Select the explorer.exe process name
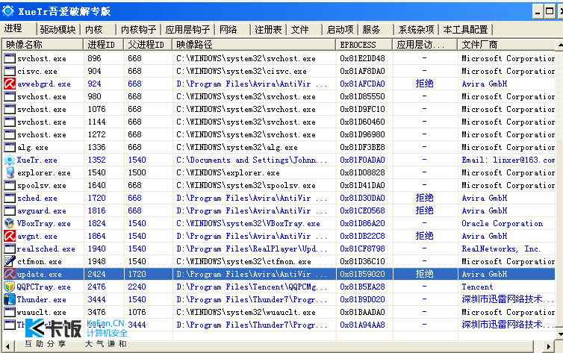 [x=44, y=173]
